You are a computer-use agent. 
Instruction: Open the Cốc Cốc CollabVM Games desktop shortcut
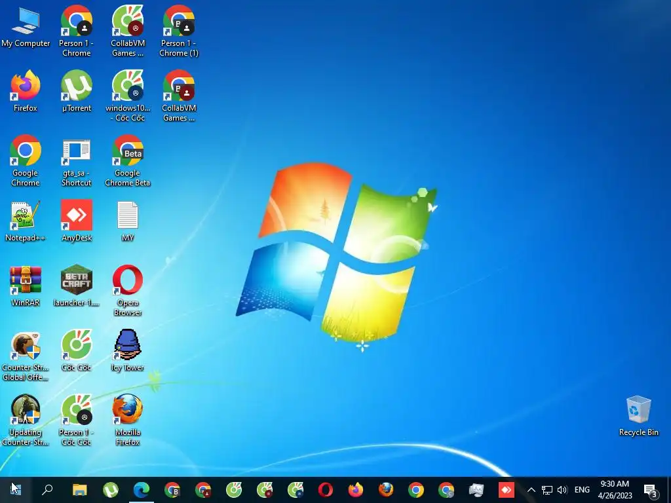tap(128, 31)
